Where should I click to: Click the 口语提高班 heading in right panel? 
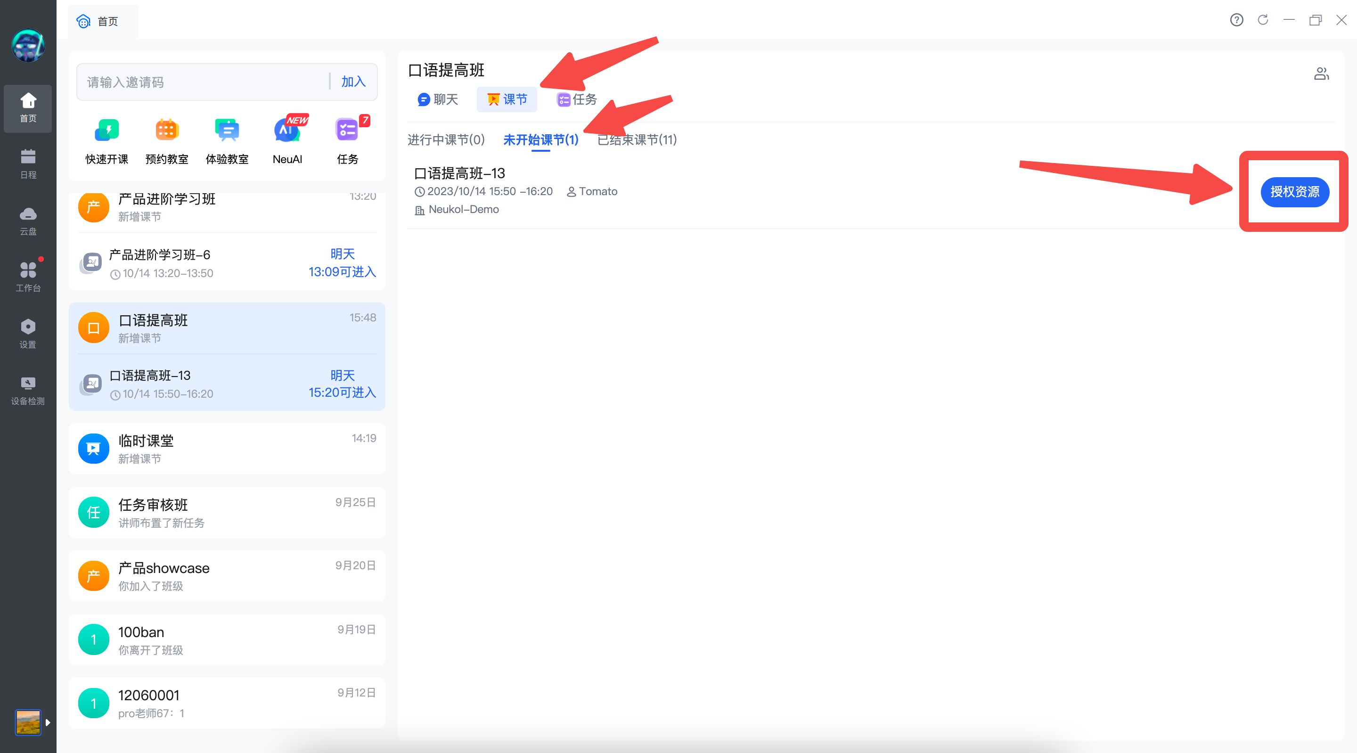pyautogui.click(x=446, y=70)
